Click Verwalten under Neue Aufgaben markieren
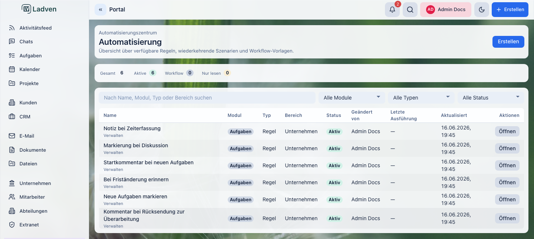This screenshot has width=534, height=239. tap(113, 203)
